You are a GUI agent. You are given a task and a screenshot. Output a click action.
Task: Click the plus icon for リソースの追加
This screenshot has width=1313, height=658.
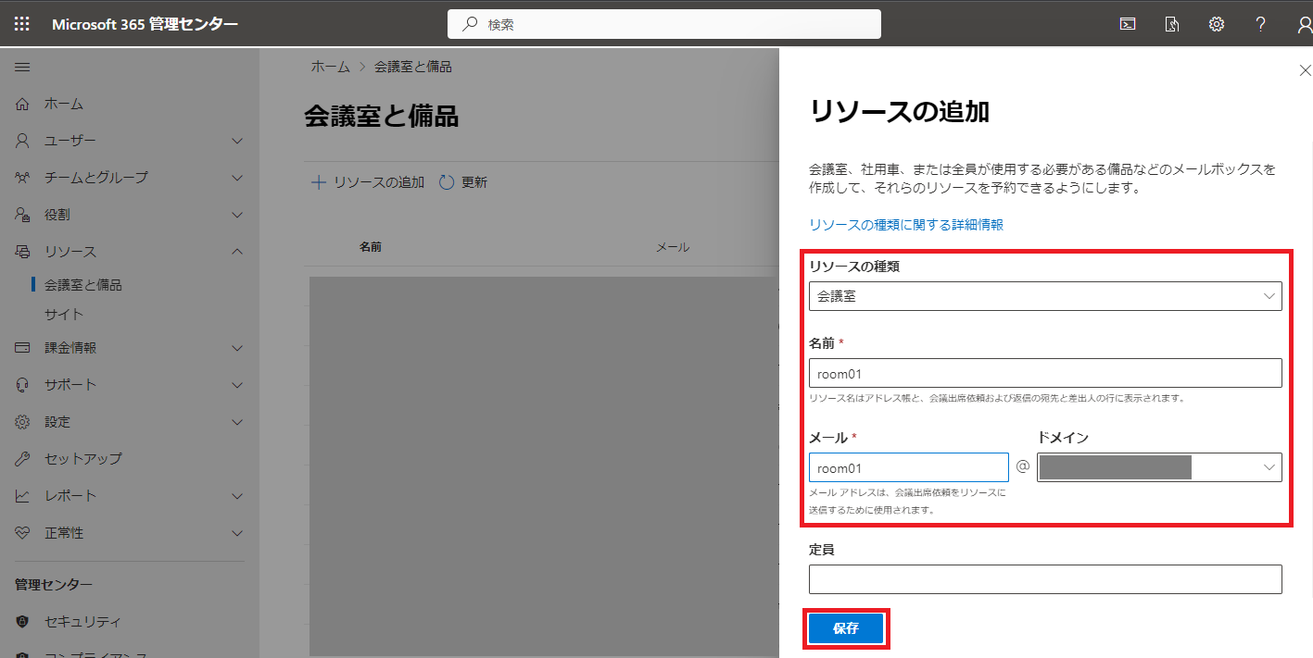click(318, 182)
